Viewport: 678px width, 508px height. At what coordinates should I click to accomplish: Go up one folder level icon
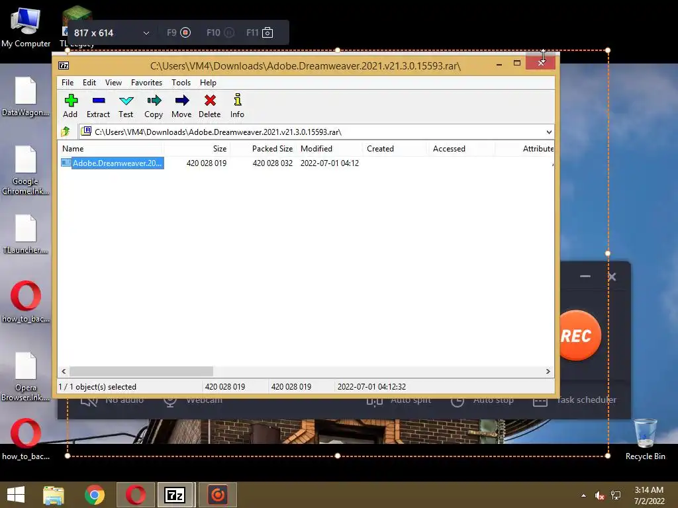66,132
